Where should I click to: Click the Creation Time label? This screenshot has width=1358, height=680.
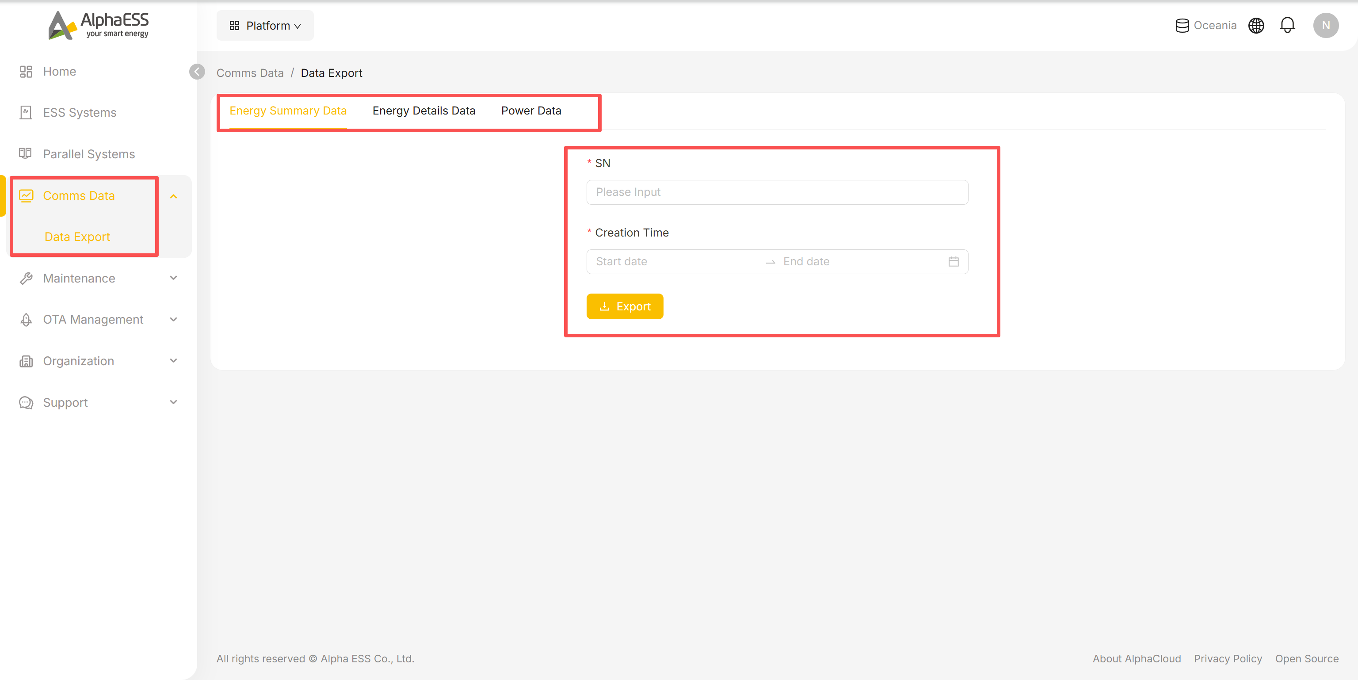[x=632, y=233]
